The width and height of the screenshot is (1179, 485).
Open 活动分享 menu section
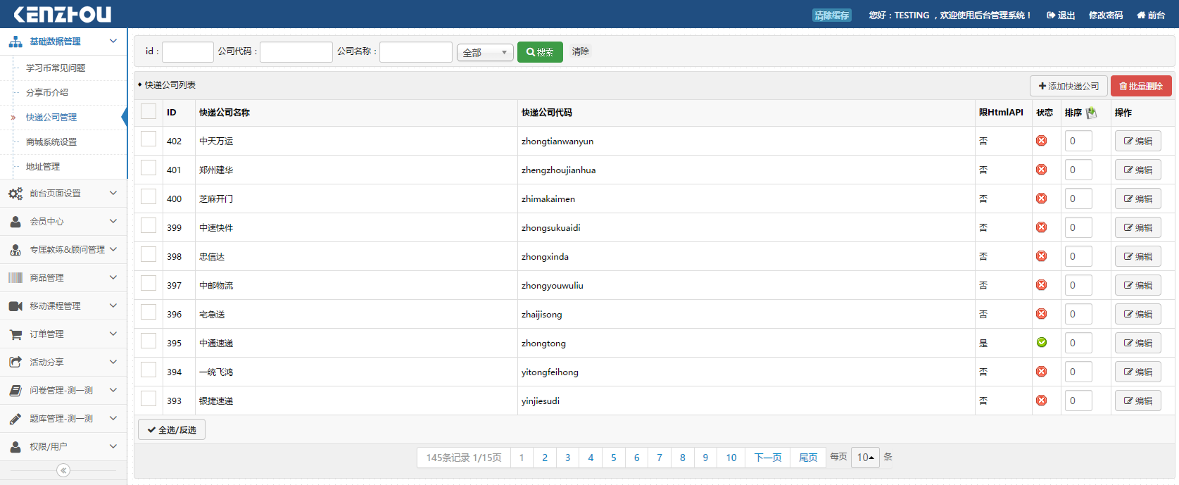click(63, 362)
